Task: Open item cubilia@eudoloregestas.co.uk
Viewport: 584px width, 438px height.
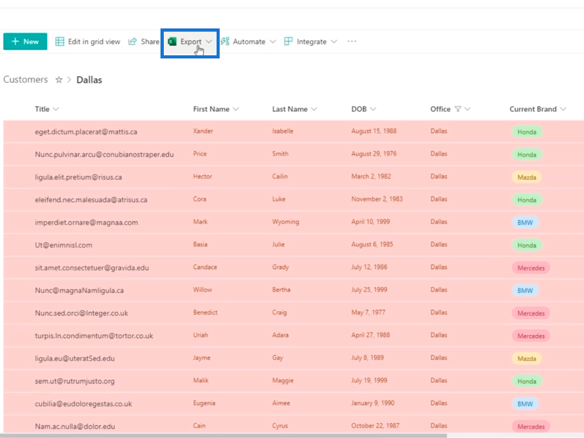Action: coord(83,404)
